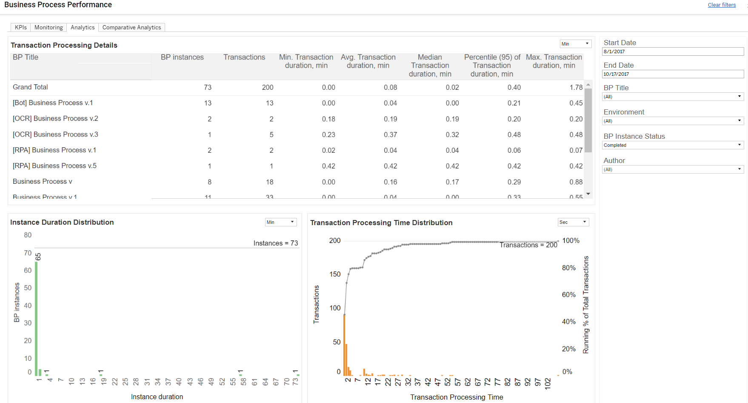Open Instance Duration Distribution Min unit dropdown
This screenshot has width=748, height=403.
pos(280,222)
